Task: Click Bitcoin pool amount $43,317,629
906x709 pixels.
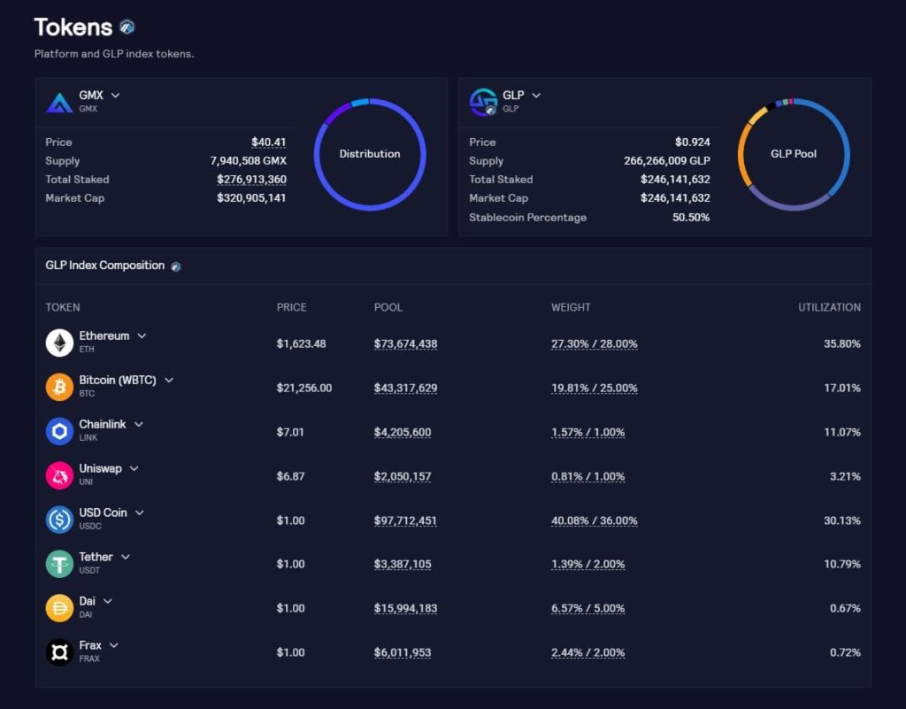Action: [405, 388]
